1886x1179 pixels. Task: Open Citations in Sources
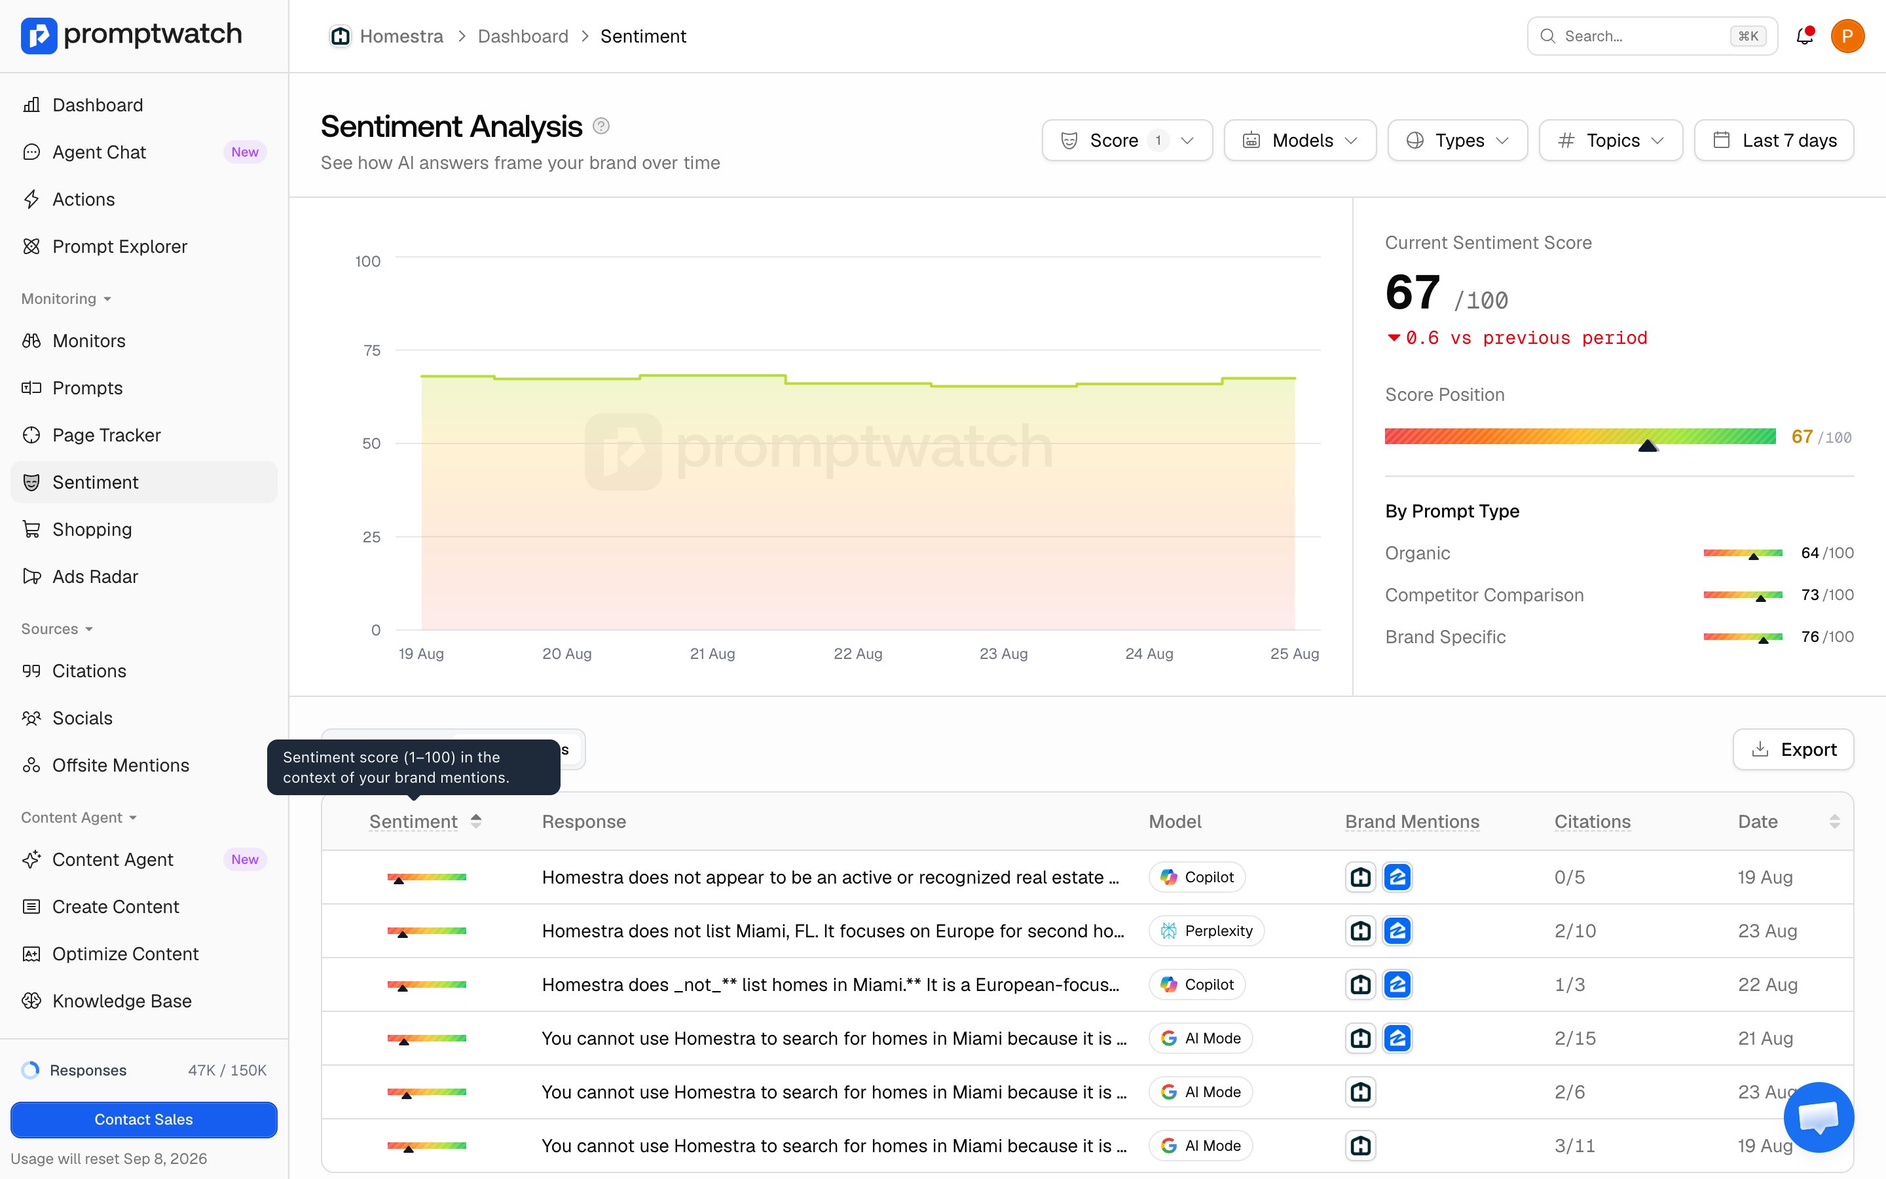pyautogui.click(x=144, y=671)
